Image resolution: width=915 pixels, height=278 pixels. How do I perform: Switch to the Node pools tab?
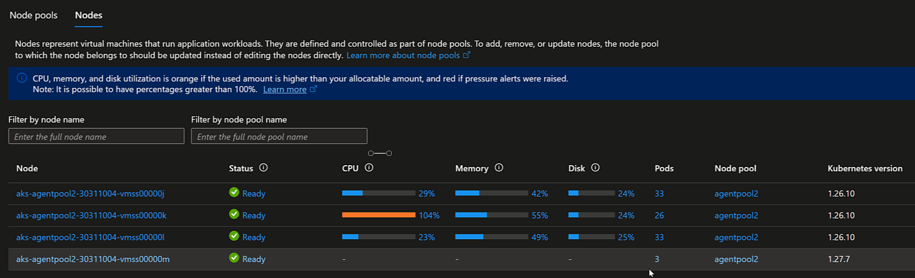[x=33, y=15]
